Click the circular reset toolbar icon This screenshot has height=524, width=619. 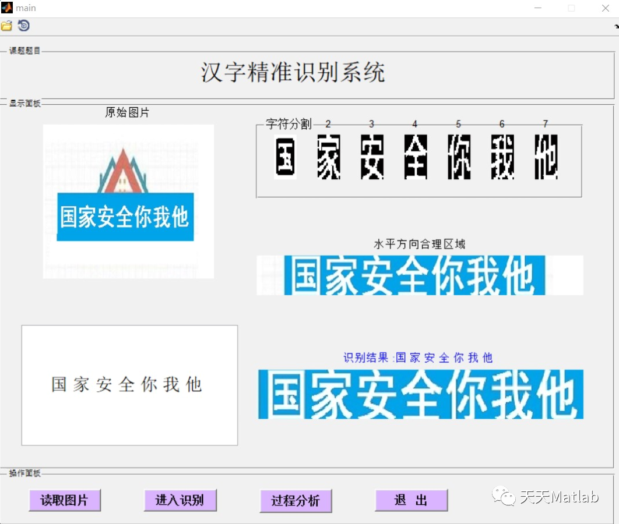[24, 26]
